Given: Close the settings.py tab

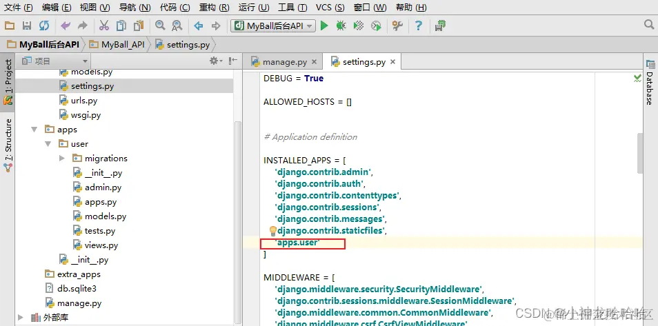Looking at the screenshot, I should (392, 61).
